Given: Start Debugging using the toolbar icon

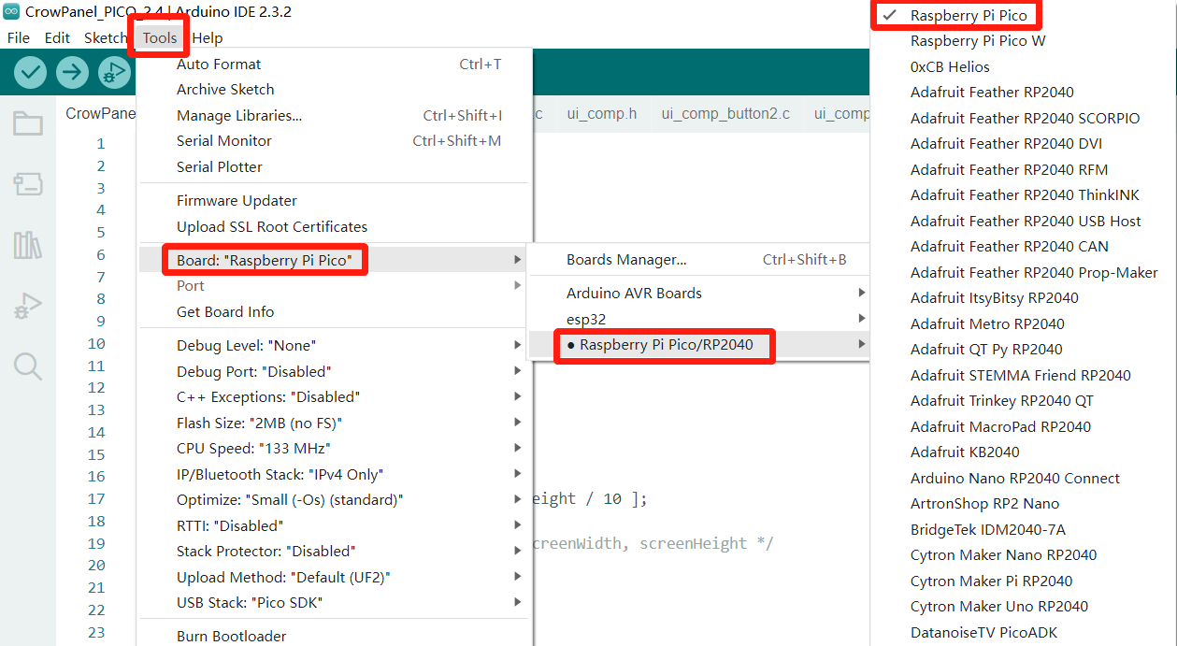Looking at the screenshot, I should [x=114, y=72].
